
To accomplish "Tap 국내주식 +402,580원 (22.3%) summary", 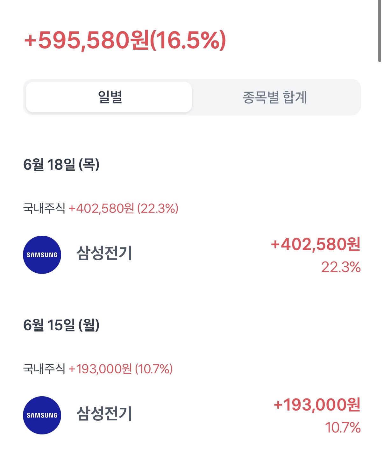I will pyautogui.click(x=101, y=209).
